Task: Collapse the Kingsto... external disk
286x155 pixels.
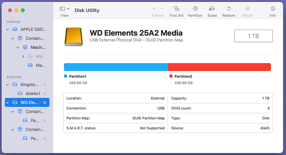Action: [x=7, y=85]
